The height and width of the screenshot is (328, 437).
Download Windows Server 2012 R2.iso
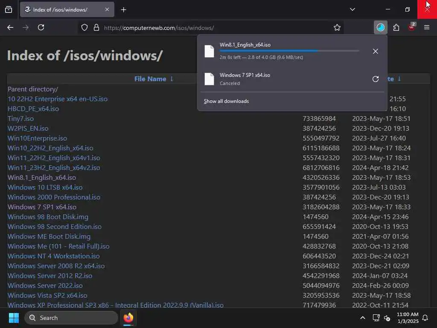pyautogui.click(x=50, y=276)
